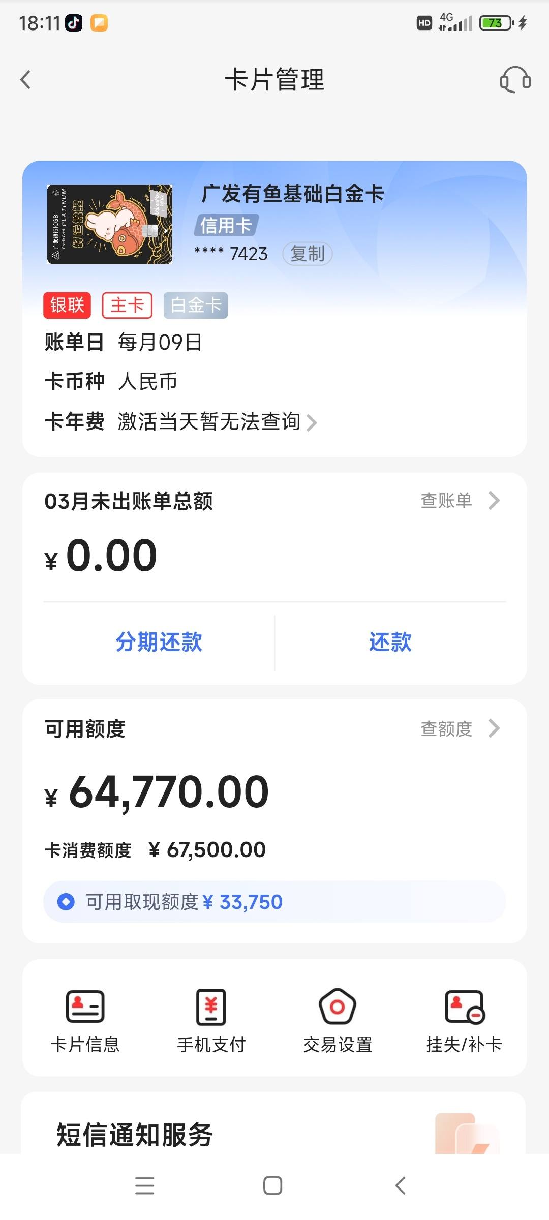Image resolution: width=549 pixels, height=1220 pixels.
Task: Select the blue radio dot beside 可用取现额度
Action: [x=66, y=902]
